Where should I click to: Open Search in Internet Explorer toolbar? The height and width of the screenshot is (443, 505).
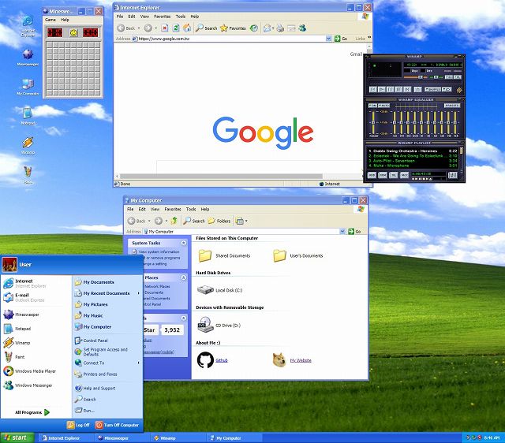tap(207, 28)
